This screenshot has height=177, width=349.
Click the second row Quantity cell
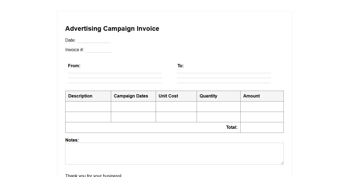tap(218, 117)
